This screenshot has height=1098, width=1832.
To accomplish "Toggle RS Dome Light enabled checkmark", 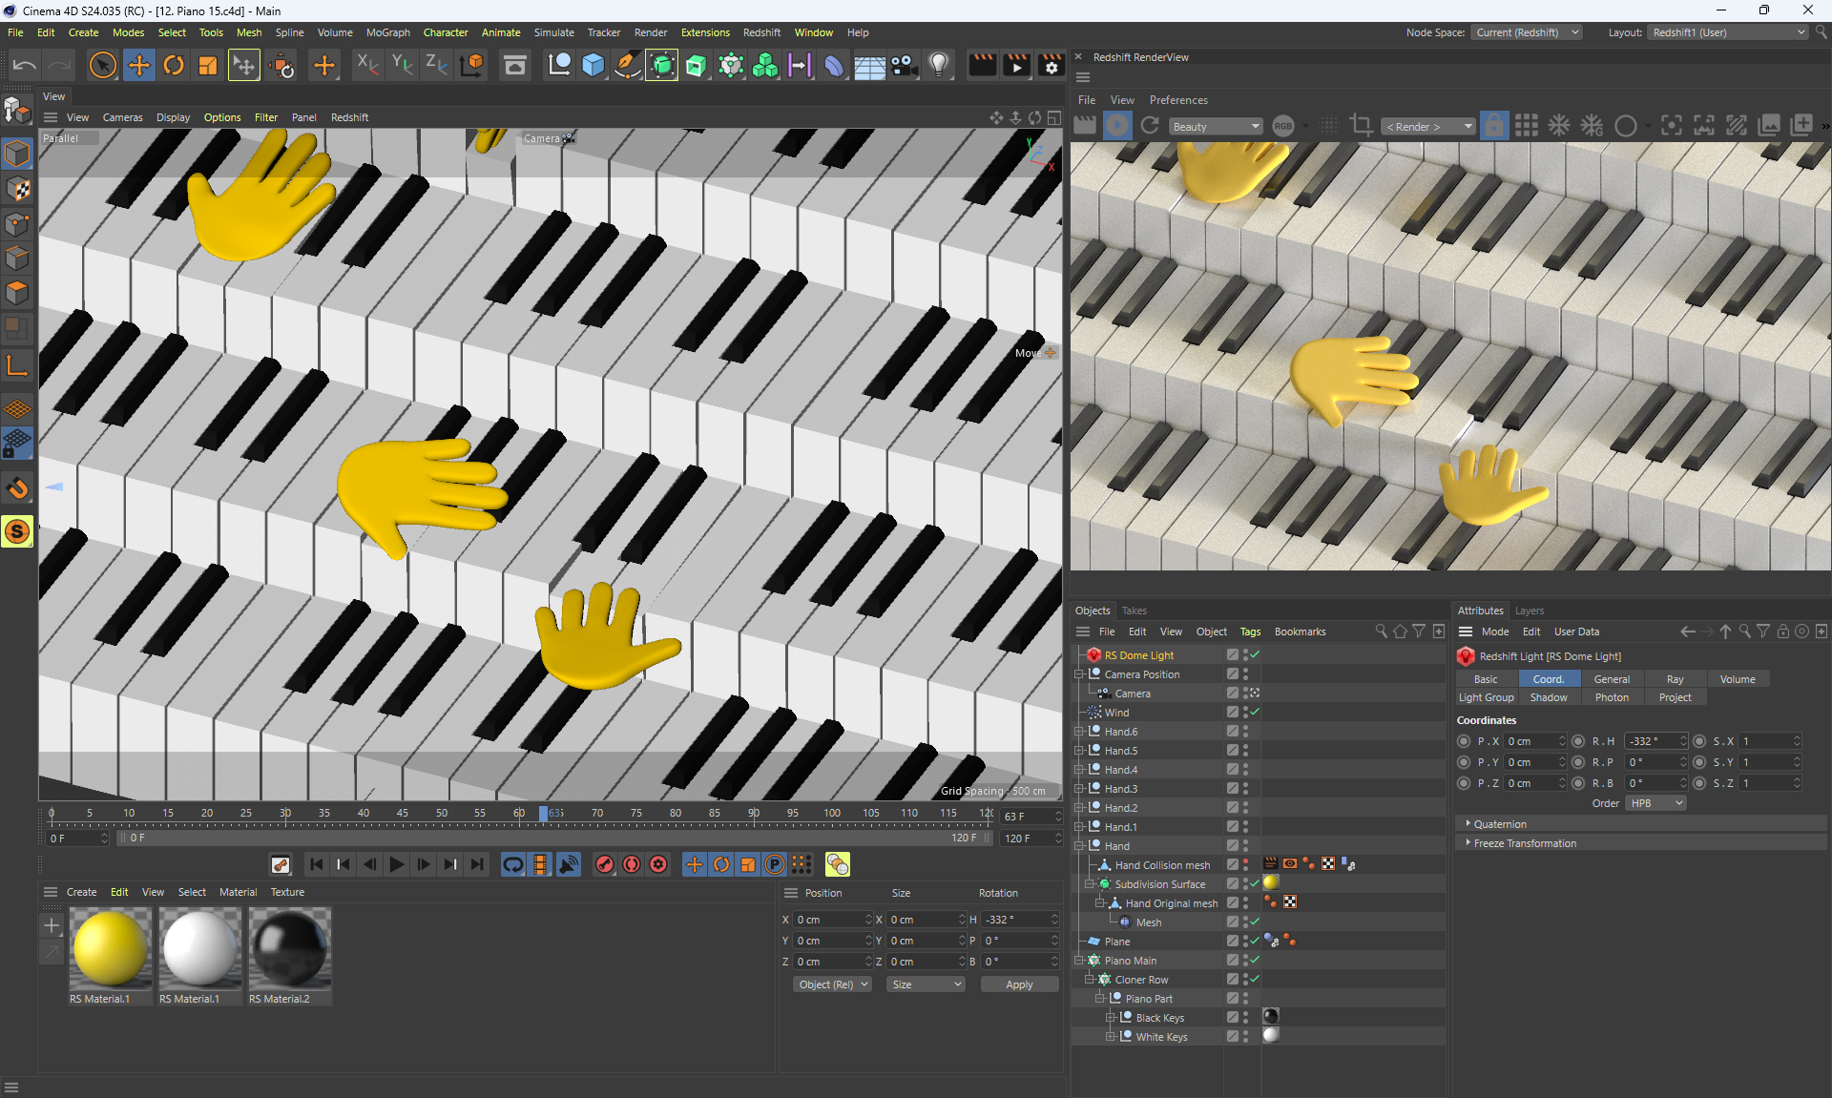I will pyautogui.click(x=1255, y=655).
